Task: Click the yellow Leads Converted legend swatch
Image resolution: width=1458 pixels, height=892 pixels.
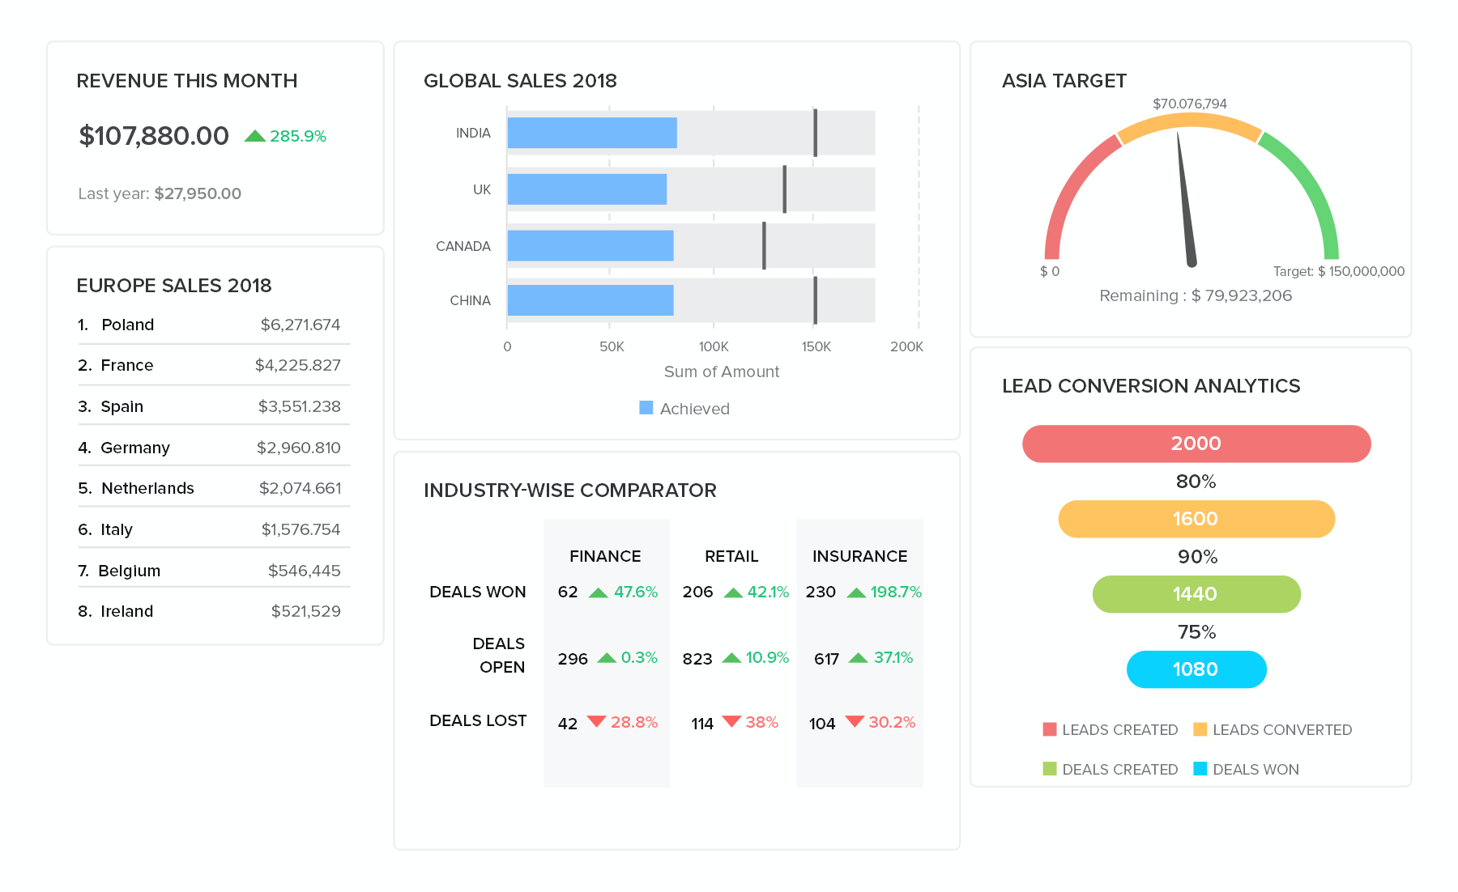Action: pos(1200,729)
